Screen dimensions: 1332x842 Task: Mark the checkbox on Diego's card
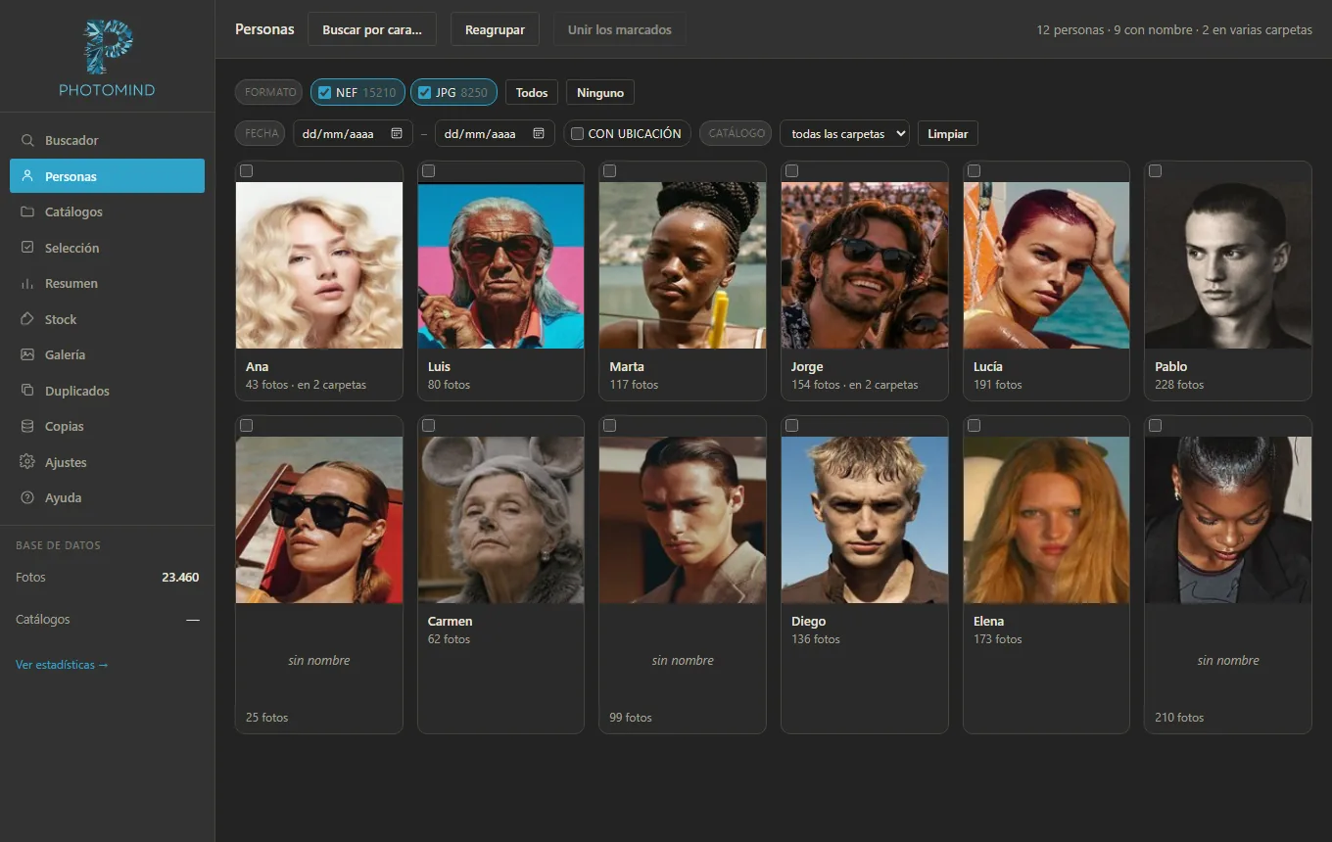tap(792, 426)
